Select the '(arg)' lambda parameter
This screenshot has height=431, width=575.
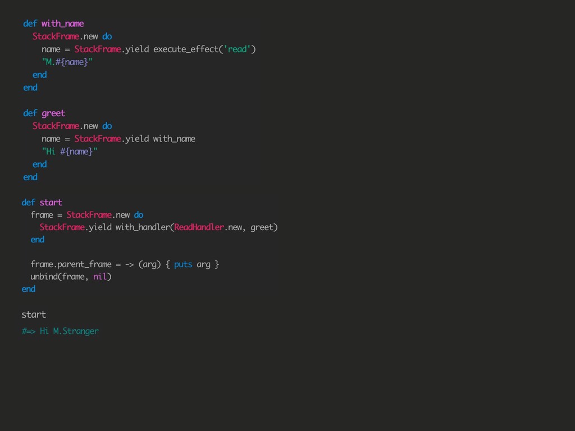coord(149,265)
